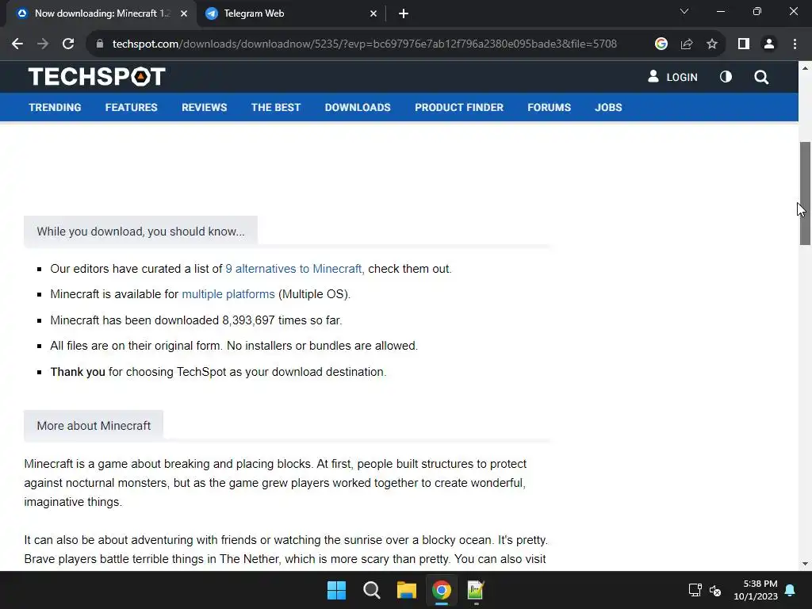
Task: Open Chrome's three-dot menu
Action: [795, 44]
